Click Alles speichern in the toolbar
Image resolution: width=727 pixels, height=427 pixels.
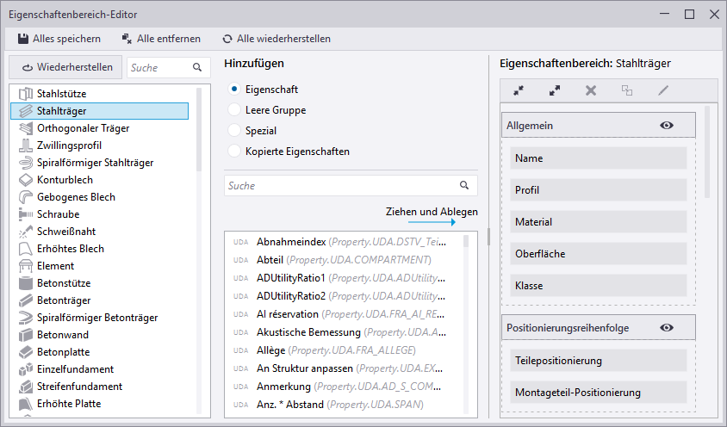pos(59,39)
